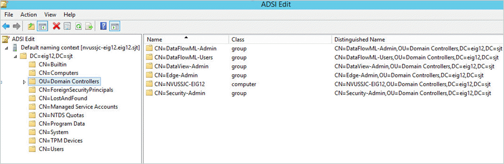Open the View menu
504x164 pixels.
(50, 15)
